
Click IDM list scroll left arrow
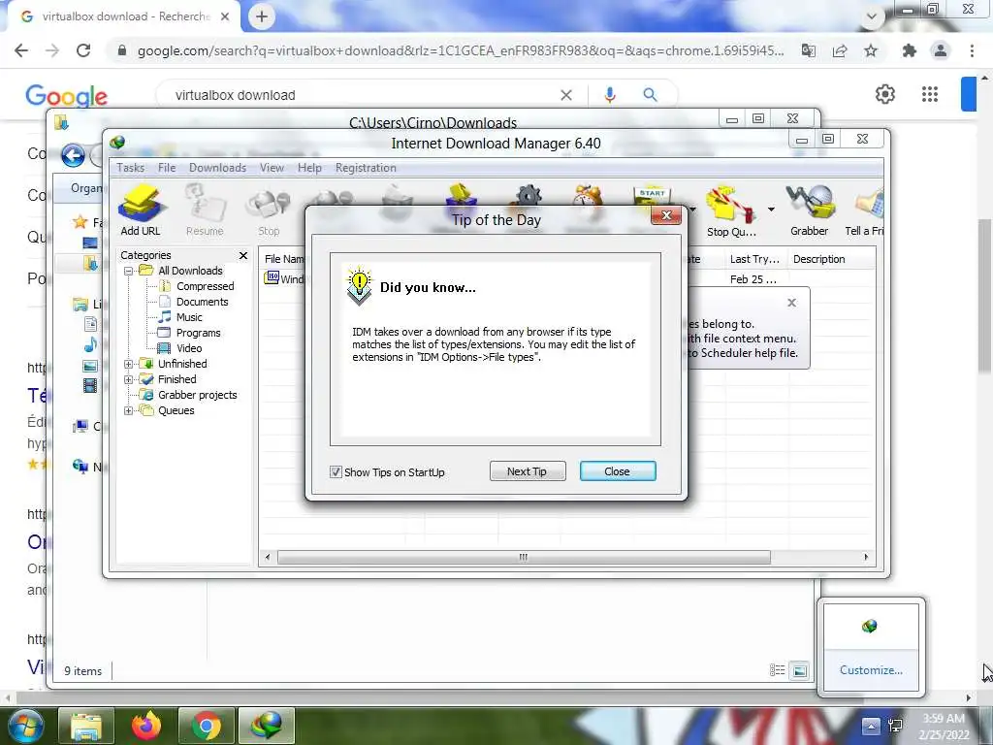268,558
